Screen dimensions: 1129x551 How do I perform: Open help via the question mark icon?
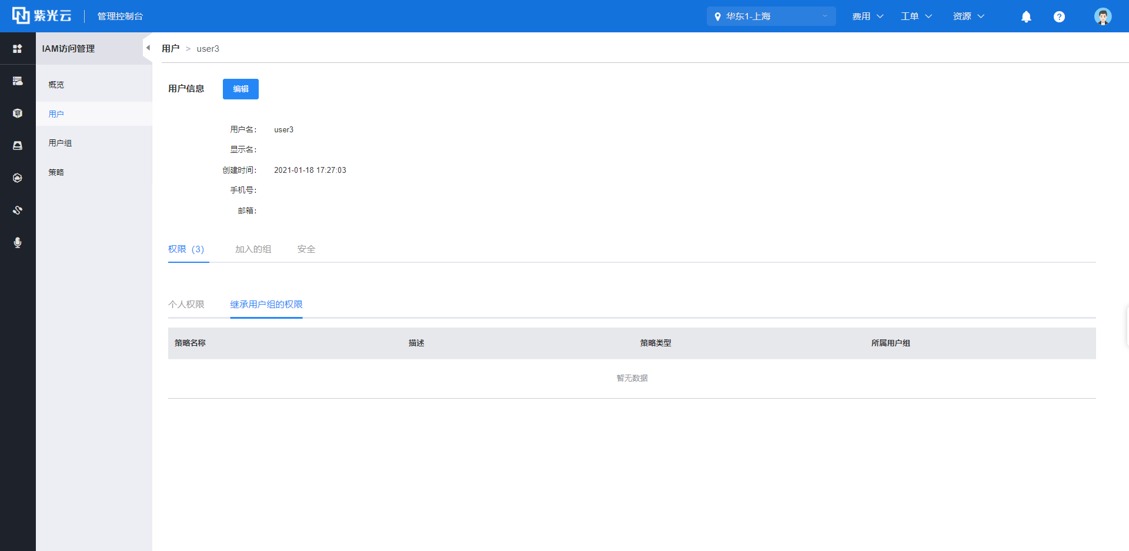click(1059, 16)
